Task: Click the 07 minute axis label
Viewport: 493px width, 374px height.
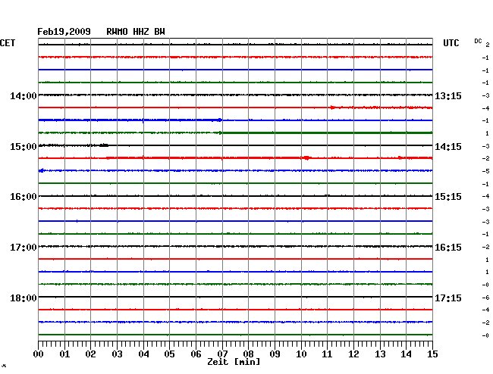Action: click(222, 354)
